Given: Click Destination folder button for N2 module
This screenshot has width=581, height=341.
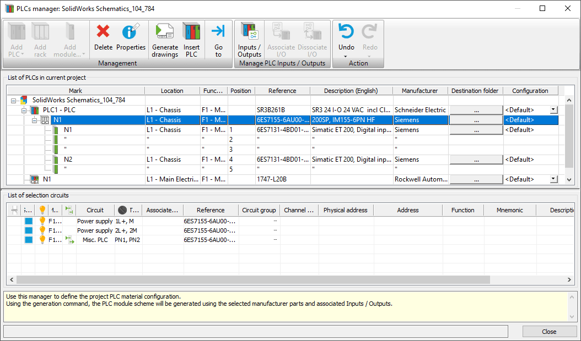Looking at the screenshot, I should click(476, 159).
